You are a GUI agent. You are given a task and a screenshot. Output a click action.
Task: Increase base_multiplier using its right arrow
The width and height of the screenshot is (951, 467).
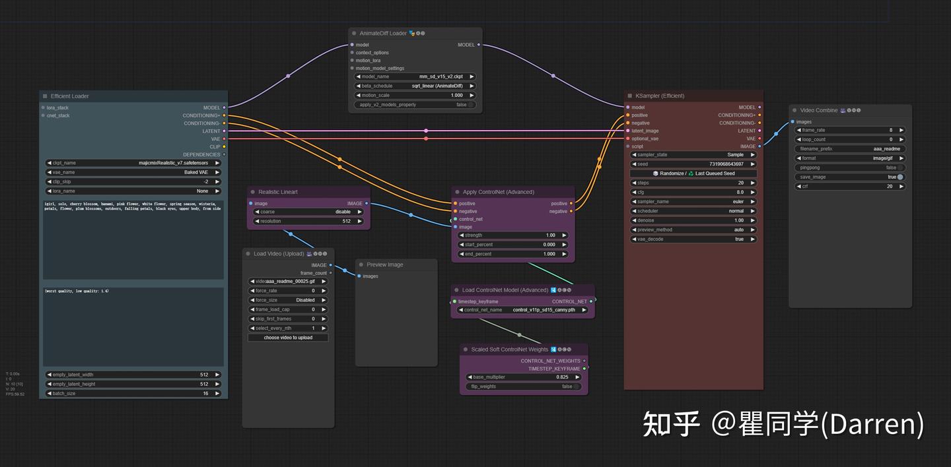[x=576, y=377]
